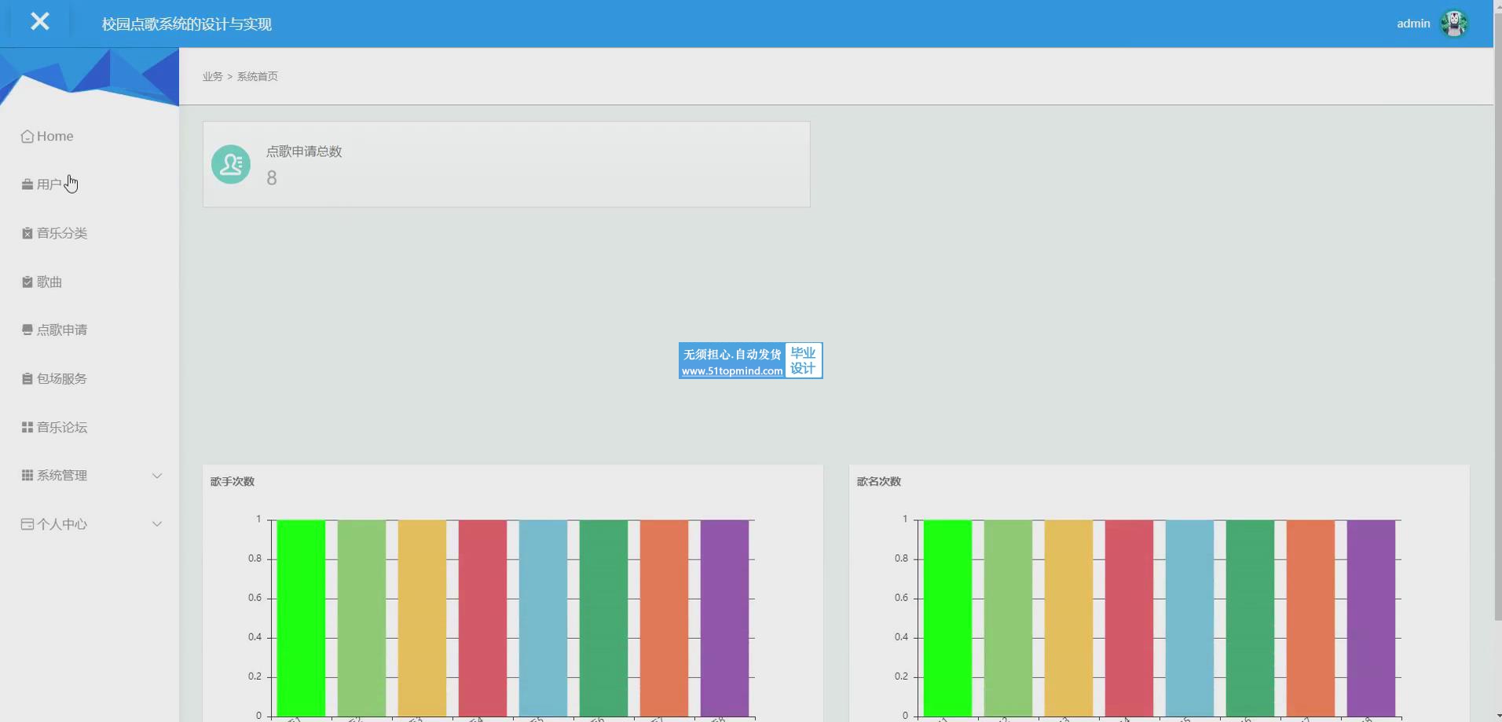The width and height of the screenshot is (1502, 722).
Task: Click the bright green bar in 歌名次数 chart
Action: click(x=947, y=617)
